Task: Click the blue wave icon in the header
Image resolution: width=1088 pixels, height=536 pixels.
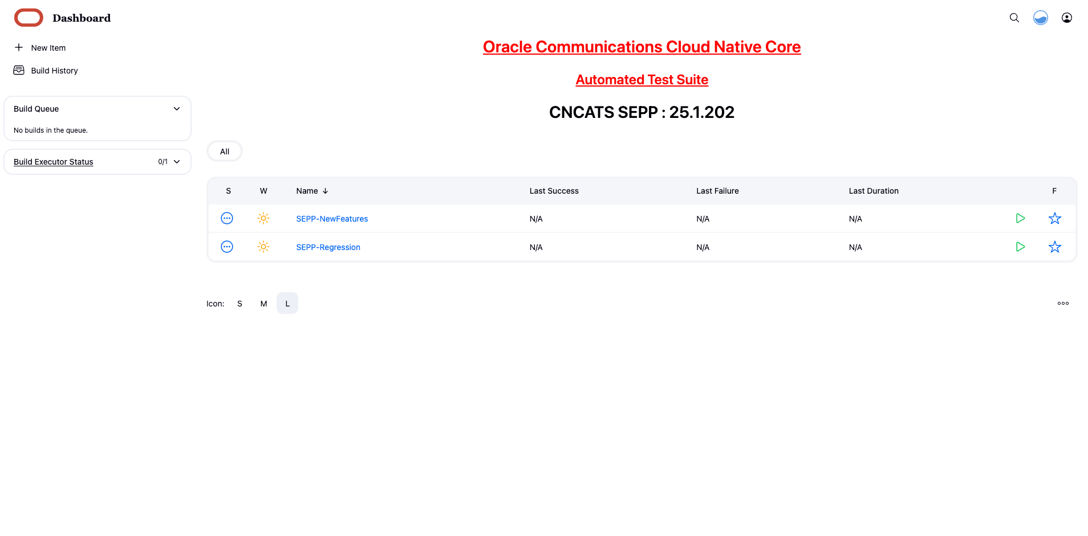Action: [1041, 18]
